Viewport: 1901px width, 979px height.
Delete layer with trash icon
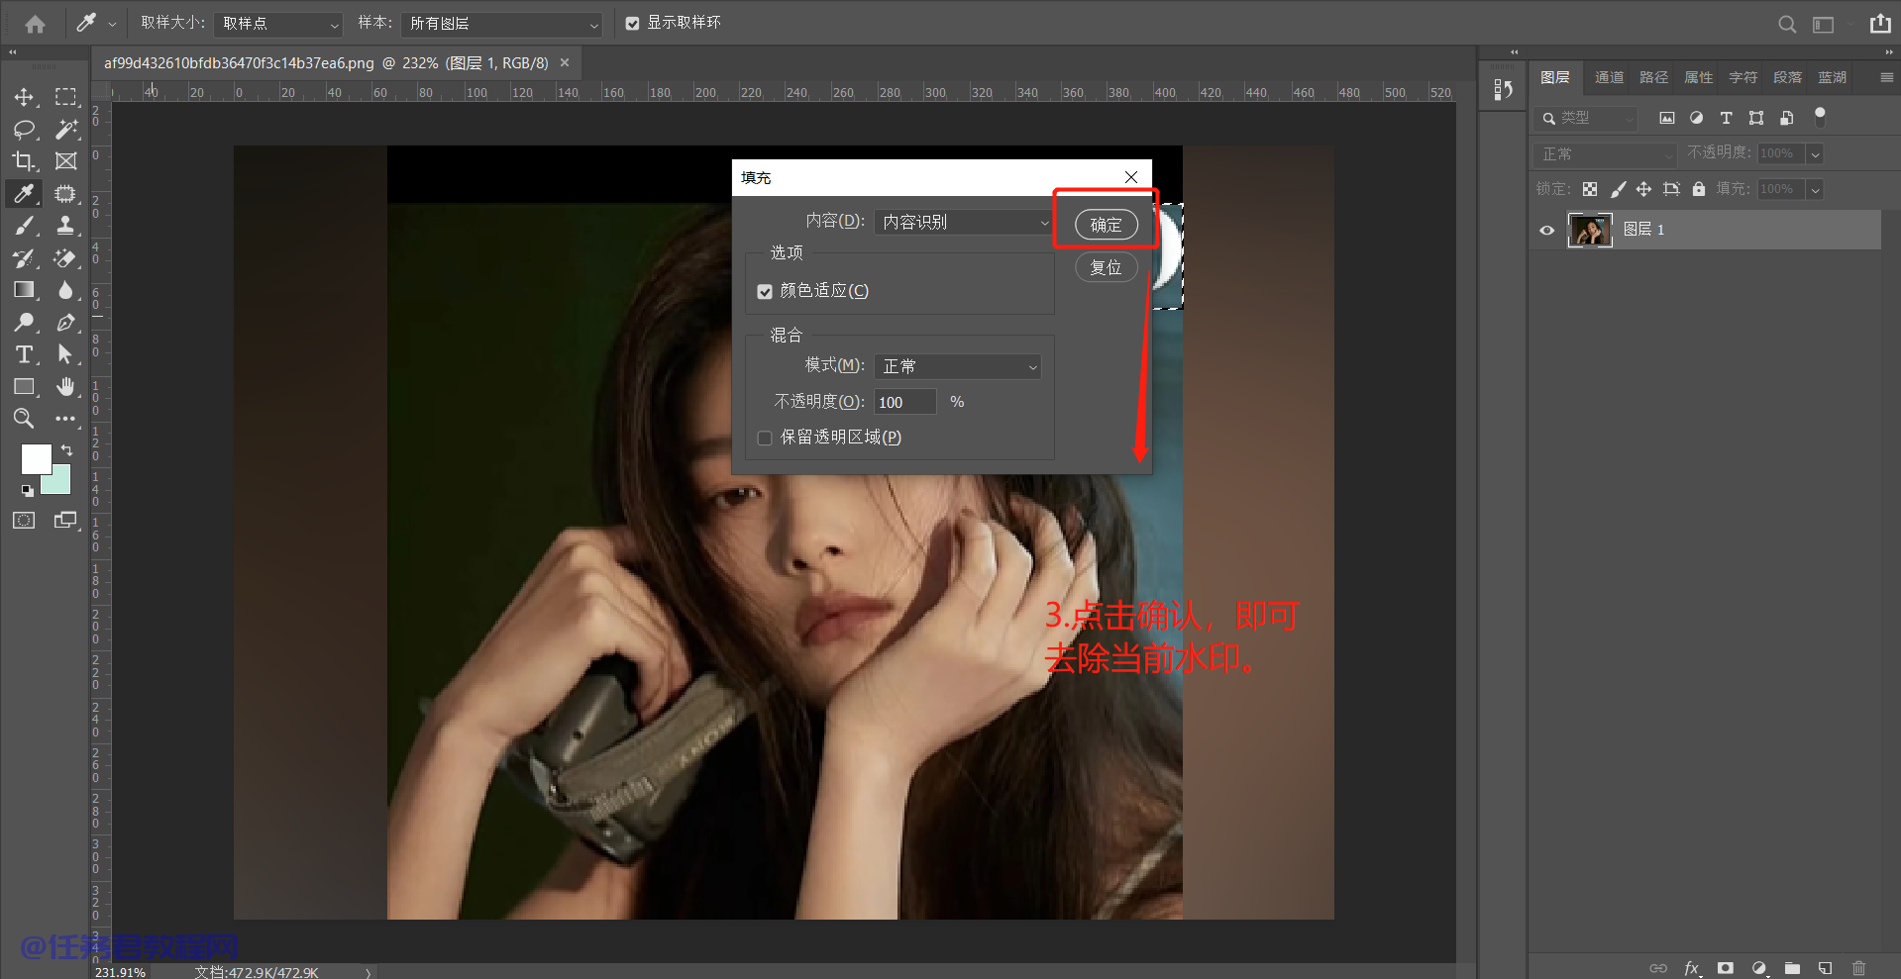[x=1858, y=968]
